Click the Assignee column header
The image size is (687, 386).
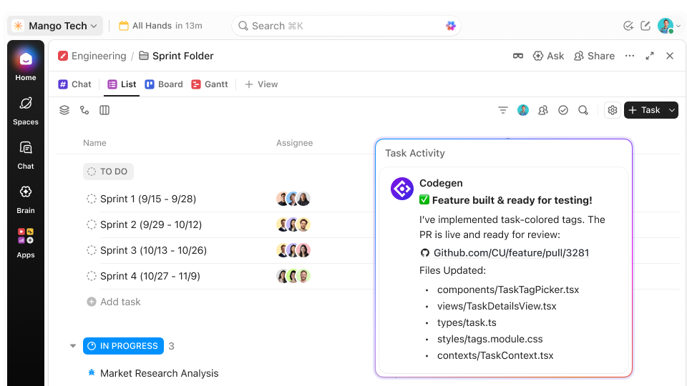294,143
